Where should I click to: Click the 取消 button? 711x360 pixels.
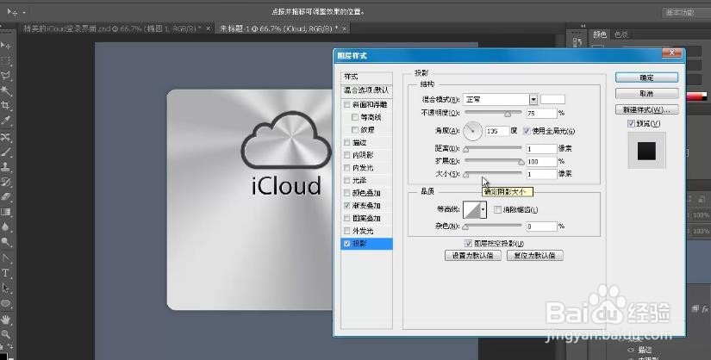tap(646, 93)
